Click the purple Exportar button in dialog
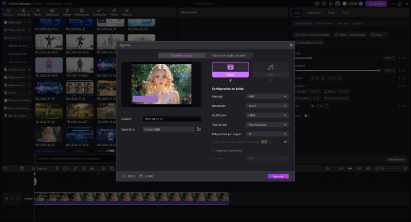Viewport: 411px width, 222px height. (x=278, y=176)
